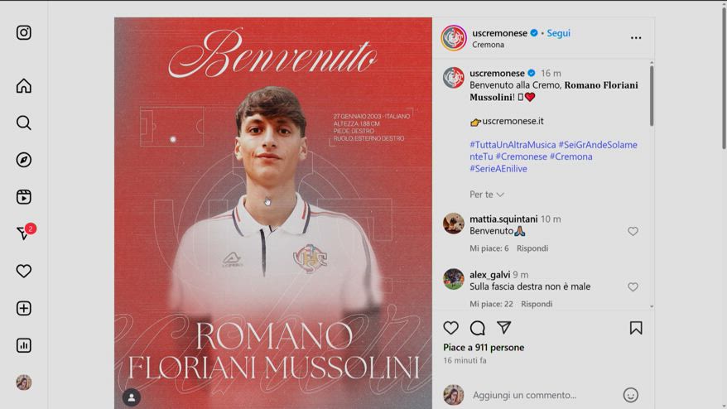727x409 pixels.
Task: Click the comments panel scrollbar thumb
Action: click(x=652, y=96)
